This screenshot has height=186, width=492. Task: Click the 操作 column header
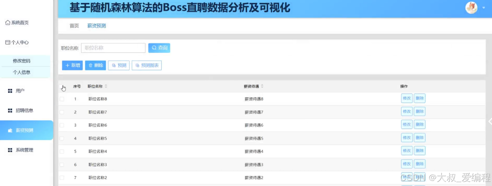(404, 86)
